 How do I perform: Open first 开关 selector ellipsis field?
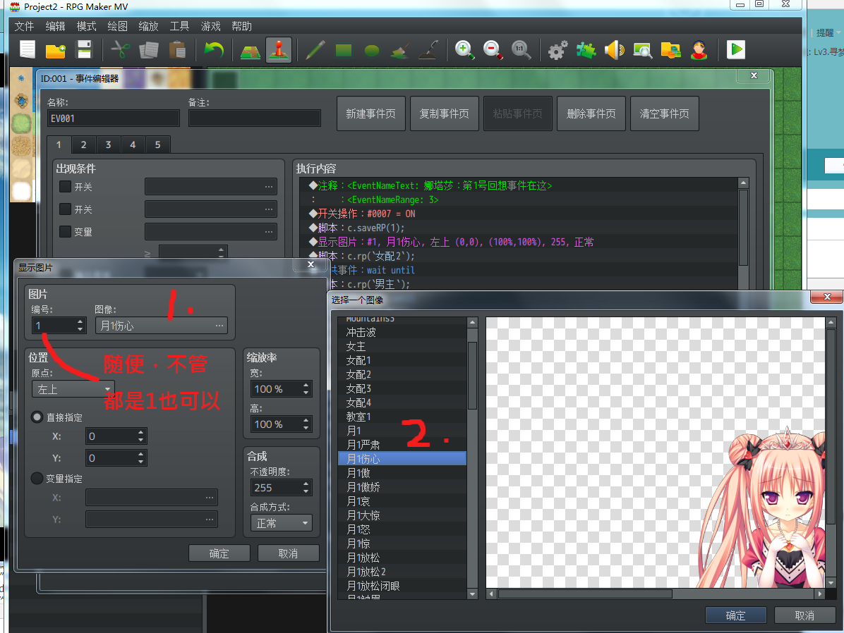click(x=211, y=187)
